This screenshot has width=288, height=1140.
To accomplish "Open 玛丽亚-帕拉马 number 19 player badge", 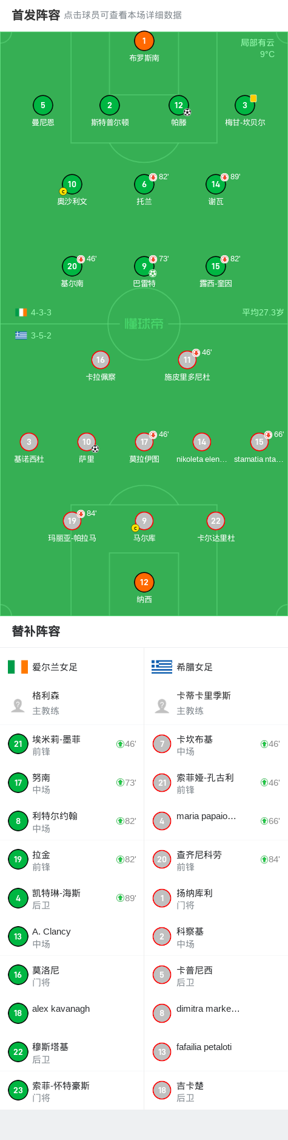I will point(72,521).
